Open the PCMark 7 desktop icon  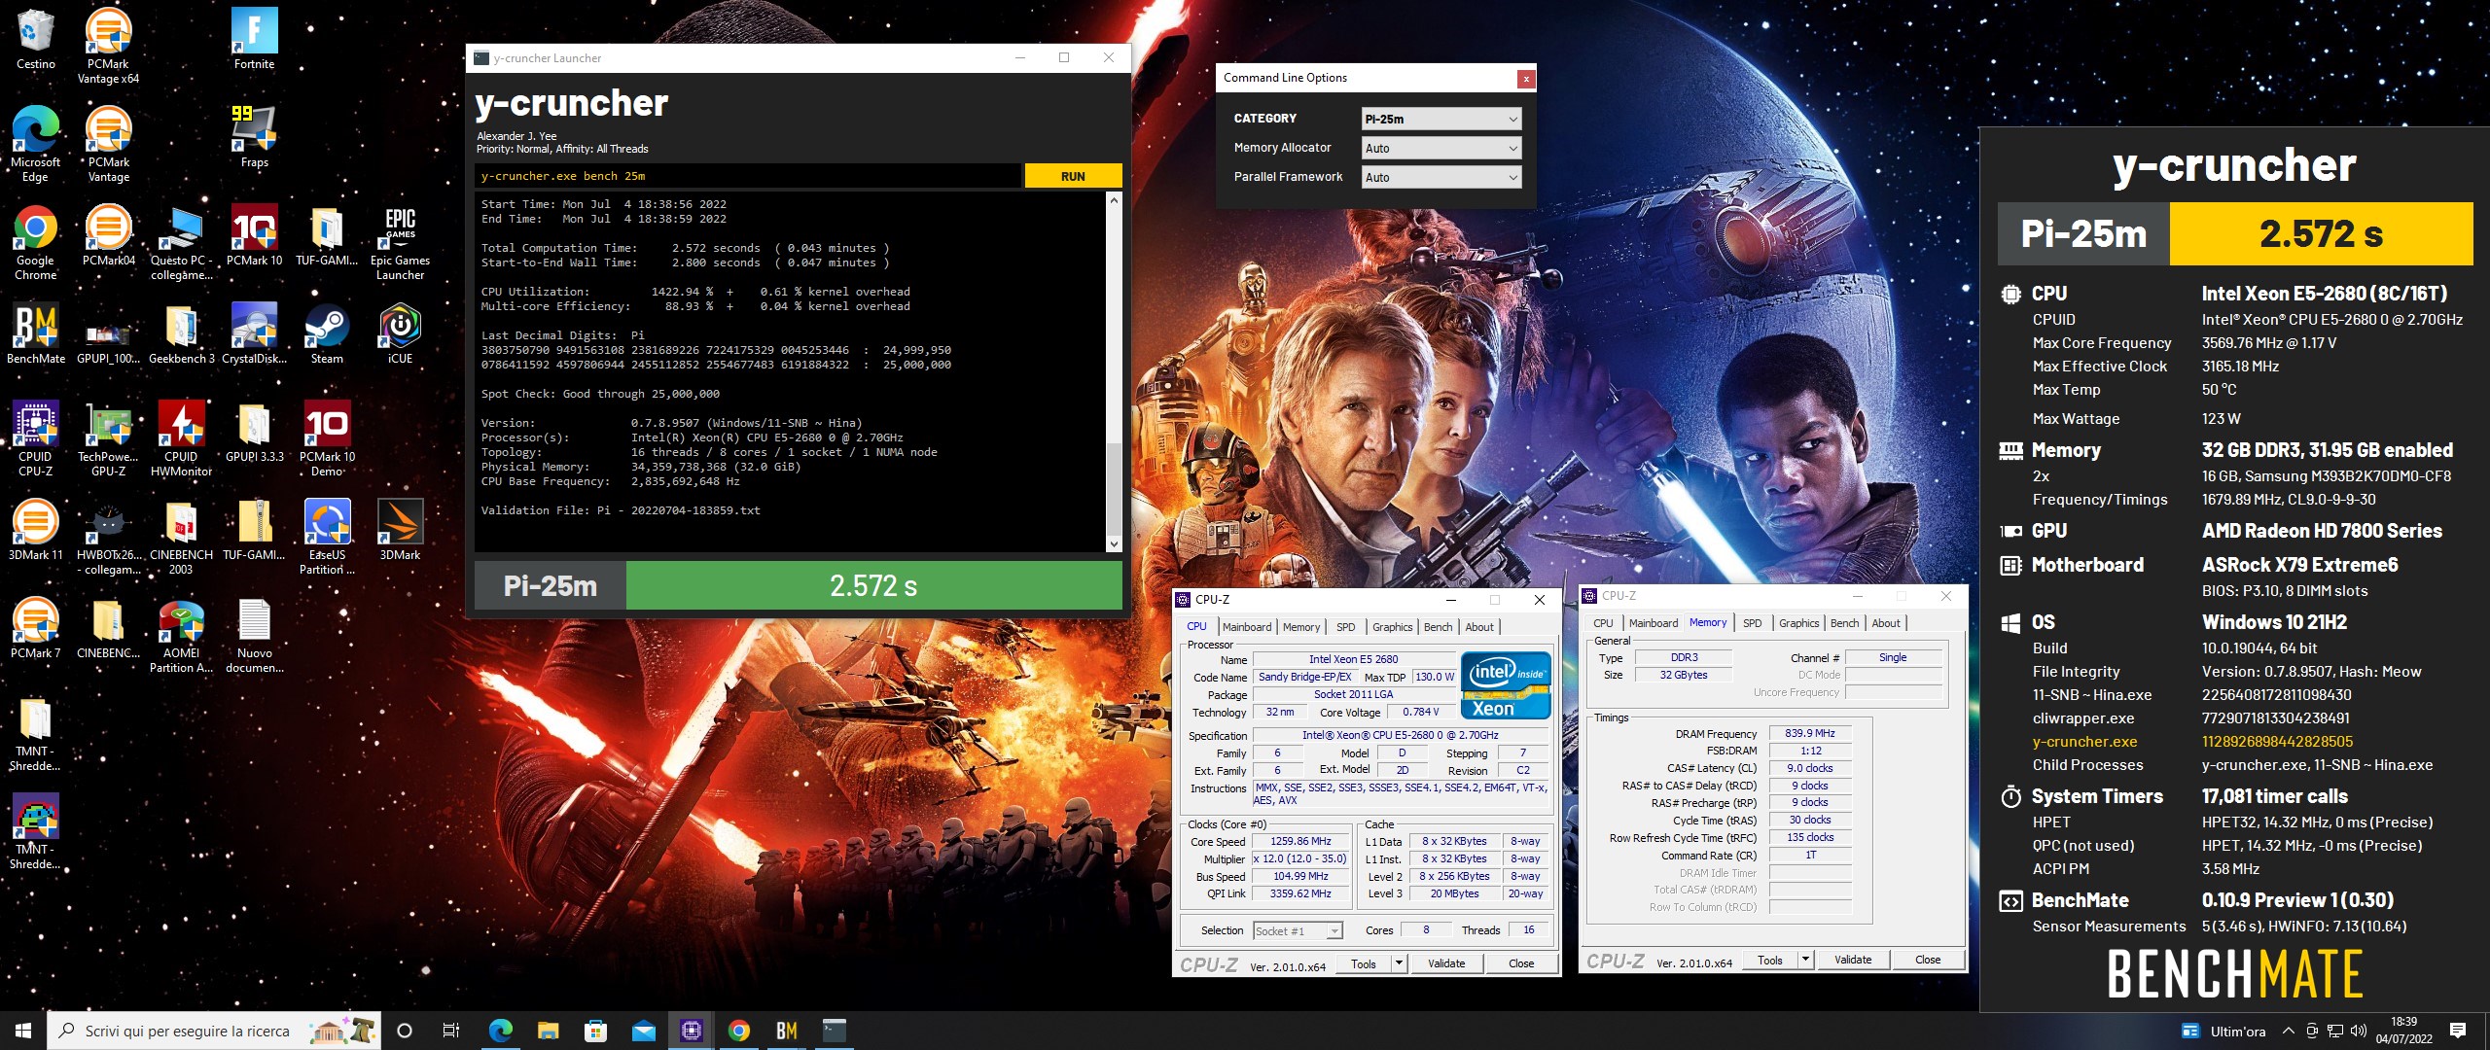[x=35, y=628]
